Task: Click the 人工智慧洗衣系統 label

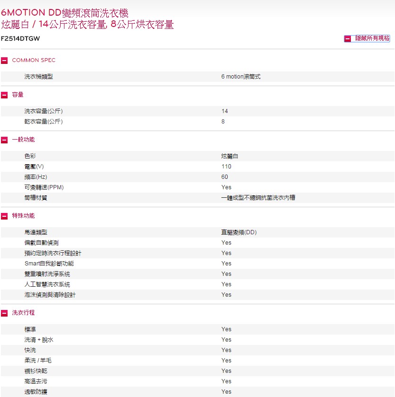Action: 47,284
